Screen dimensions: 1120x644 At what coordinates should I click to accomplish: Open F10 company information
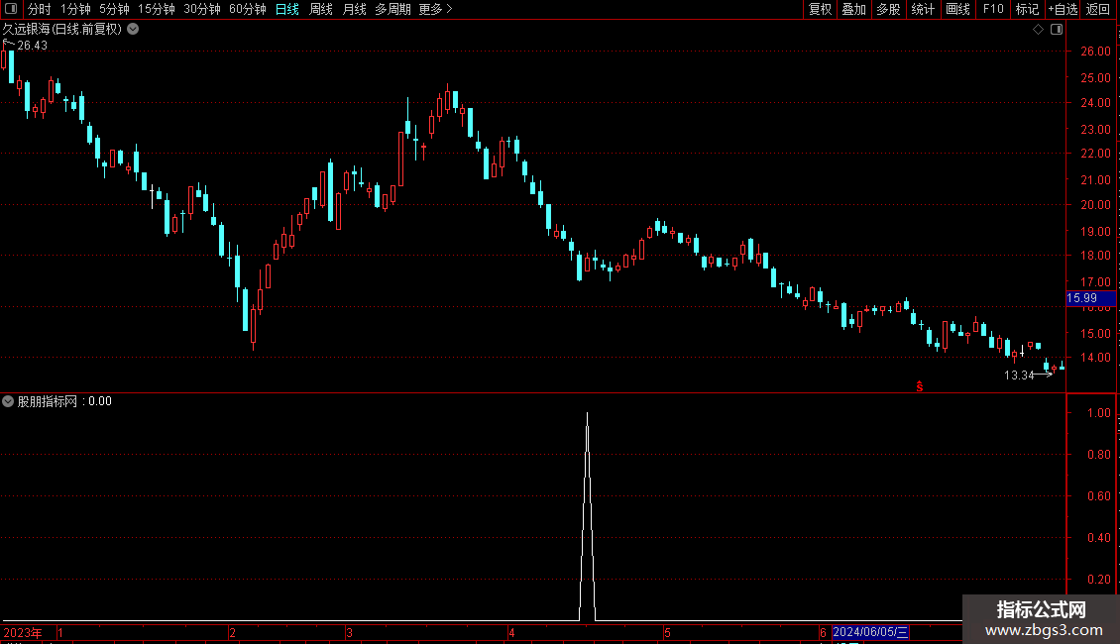(x=993, y=9)
